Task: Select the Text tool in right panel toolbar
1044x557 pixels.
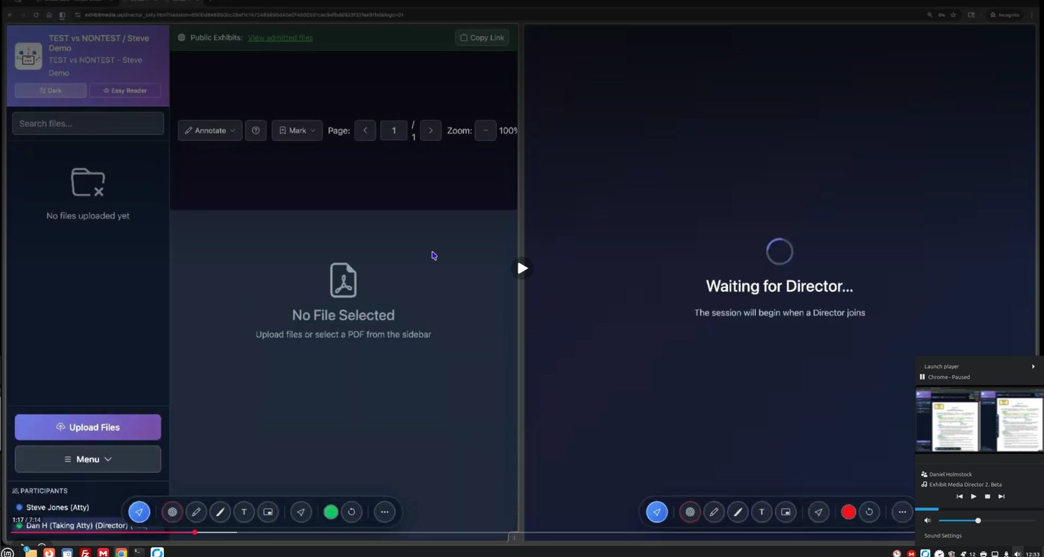Action: click(761, 512)
